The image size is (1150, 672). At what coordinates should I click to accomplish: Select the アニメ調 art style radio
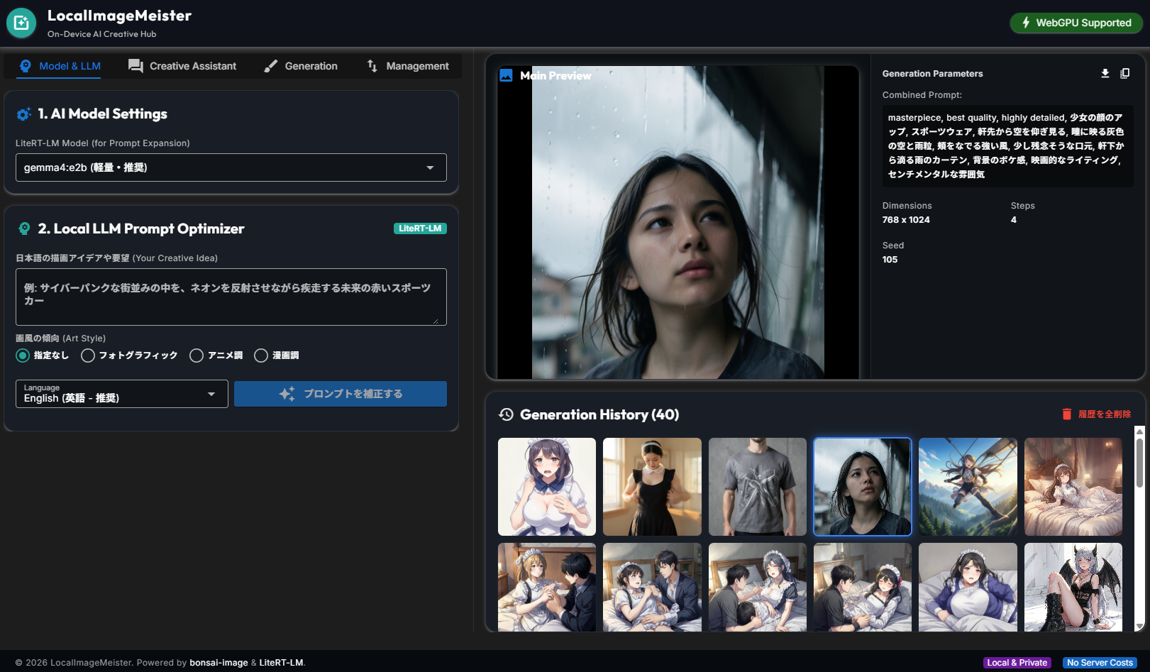pyautogui.click(x=197, y=356)
